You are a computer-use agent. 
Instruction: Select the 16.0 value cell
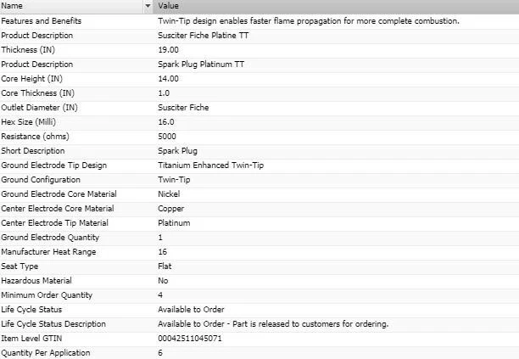click(166, 122)
